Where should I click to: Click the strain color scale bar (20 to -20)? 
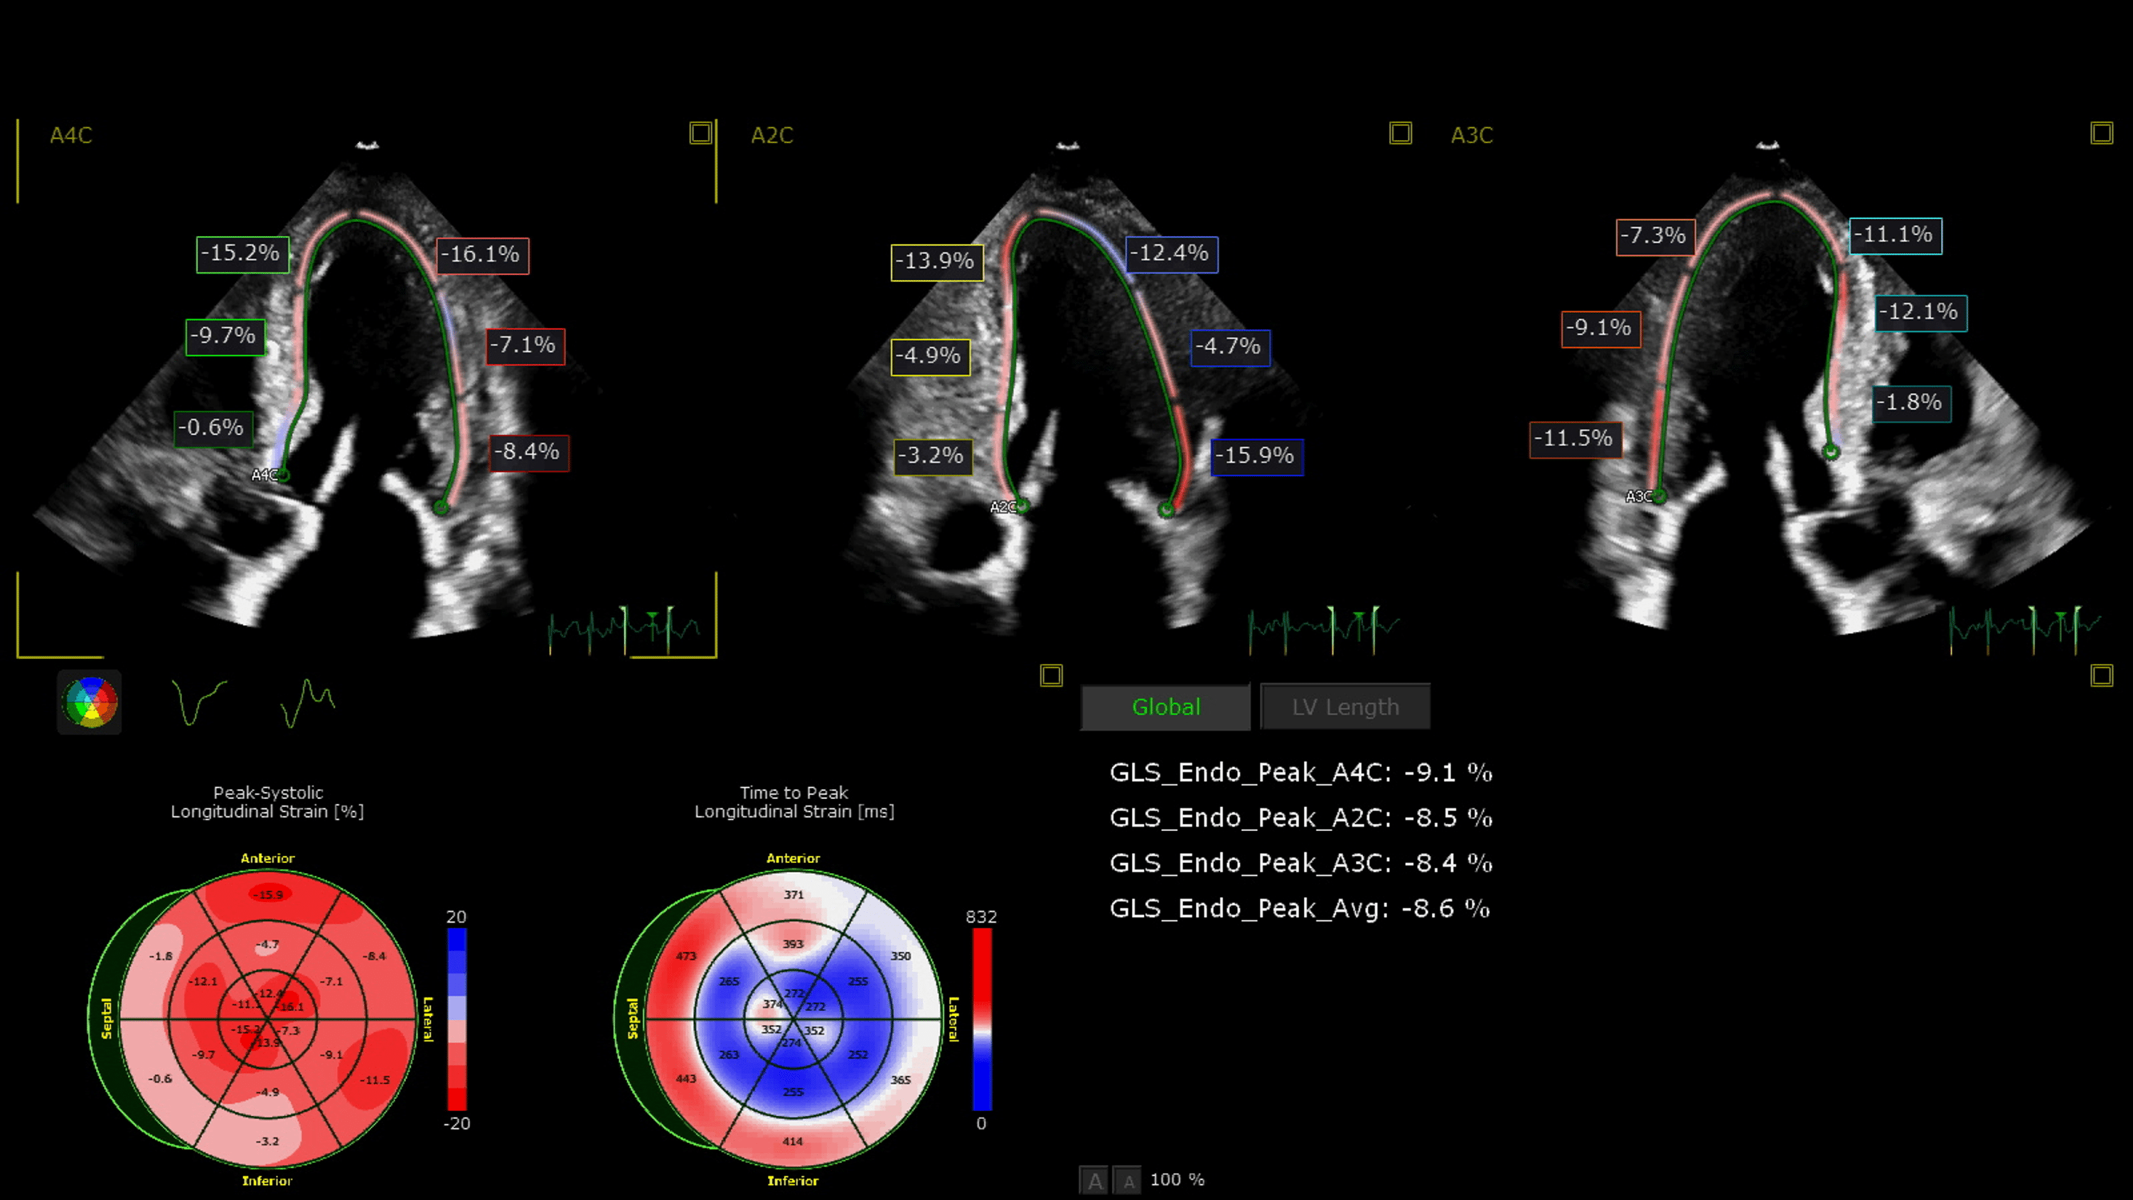click(456, 1019)
